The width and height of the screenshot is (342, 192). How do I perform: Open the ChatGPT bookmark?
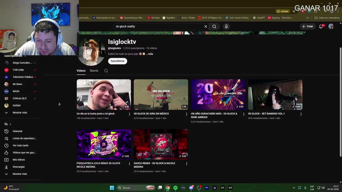coord(259,18)
